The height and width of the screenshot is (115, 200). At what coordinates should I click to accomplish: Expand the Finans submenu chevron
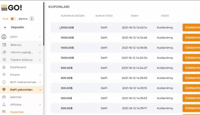point(40,75)
